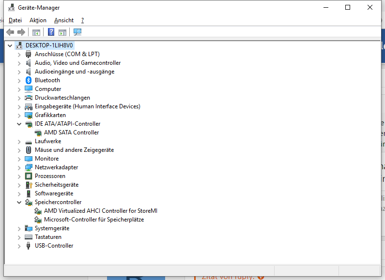This screenshot has width=385, height=280.
Task: Select Sicherheitsgeräte label
Action: point(57,185)
